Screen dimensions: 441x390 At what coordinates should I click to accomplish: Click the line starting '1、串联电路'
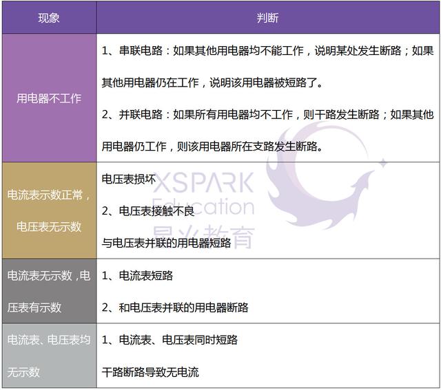coord(267,51)
